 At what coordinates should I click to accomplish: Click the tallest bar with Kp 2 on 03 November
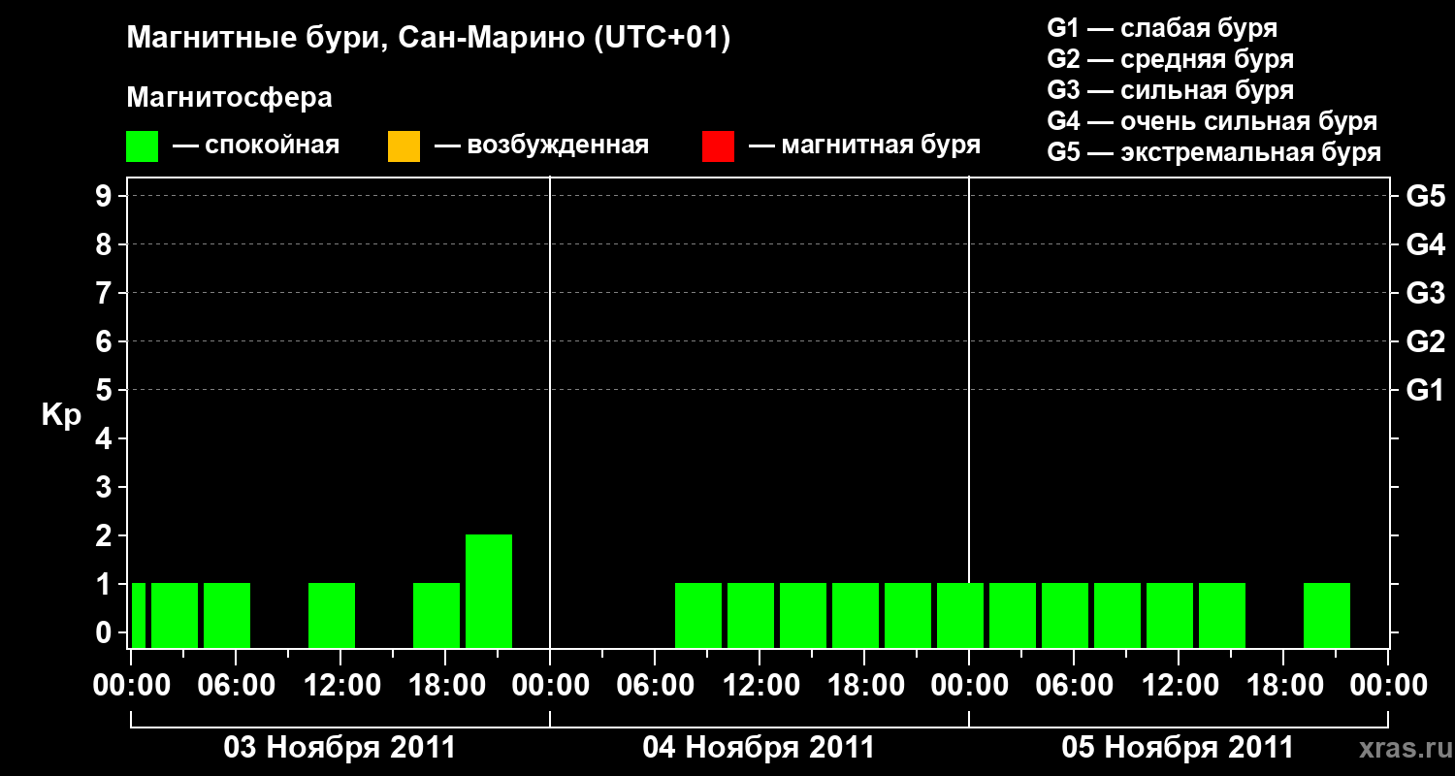click(x=489, y=591)
